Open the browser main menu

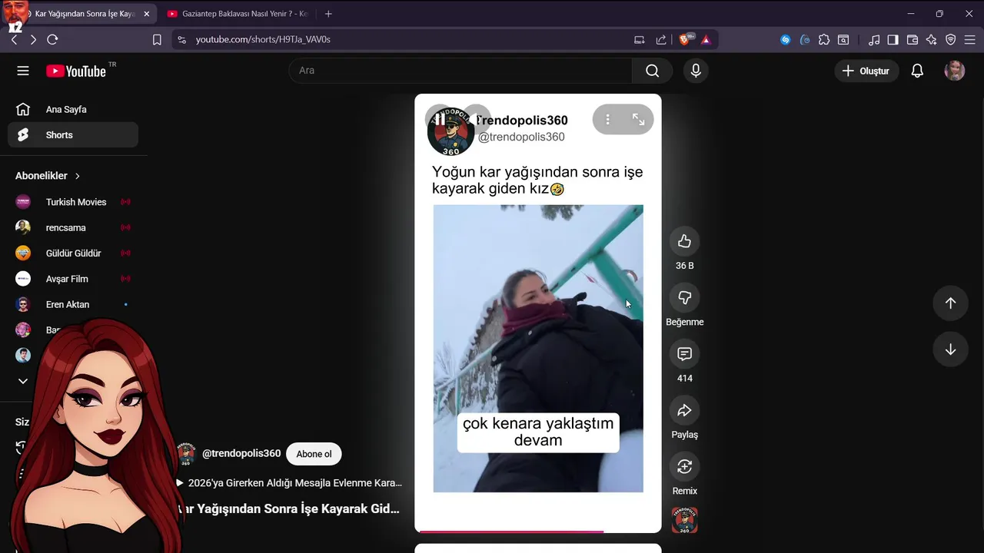[x=970, y=39]
